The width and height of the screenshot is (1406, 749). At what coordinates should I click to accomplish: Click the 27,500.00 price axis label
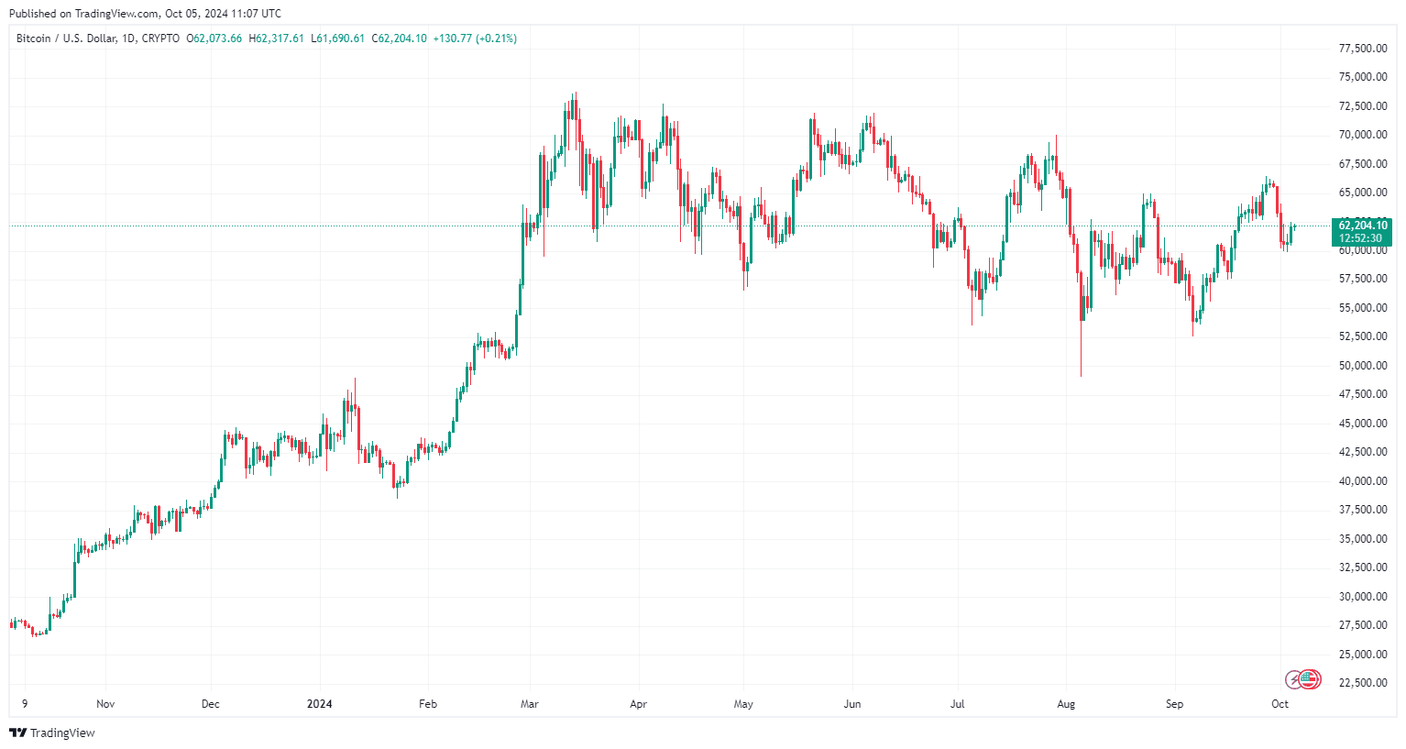coord(1363,625)
